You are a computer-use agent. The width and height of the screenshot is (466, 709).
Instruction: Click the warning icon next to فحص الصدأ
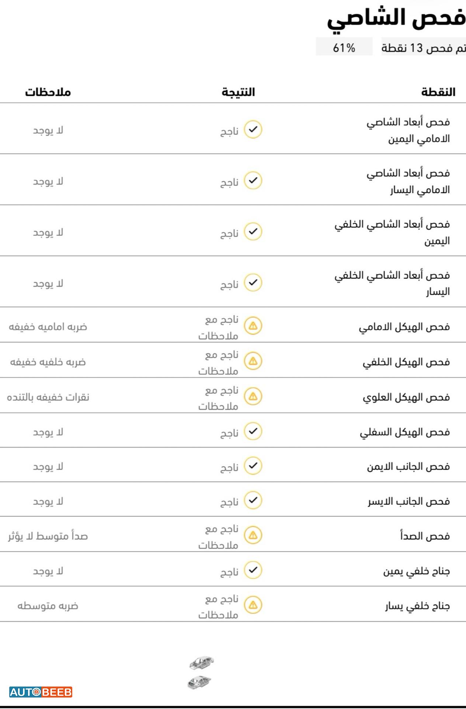253,535
